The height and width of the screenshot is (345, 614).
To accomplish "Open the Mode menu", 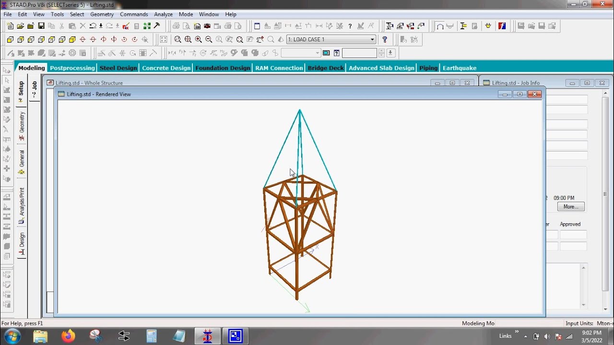I will point(186,14).
